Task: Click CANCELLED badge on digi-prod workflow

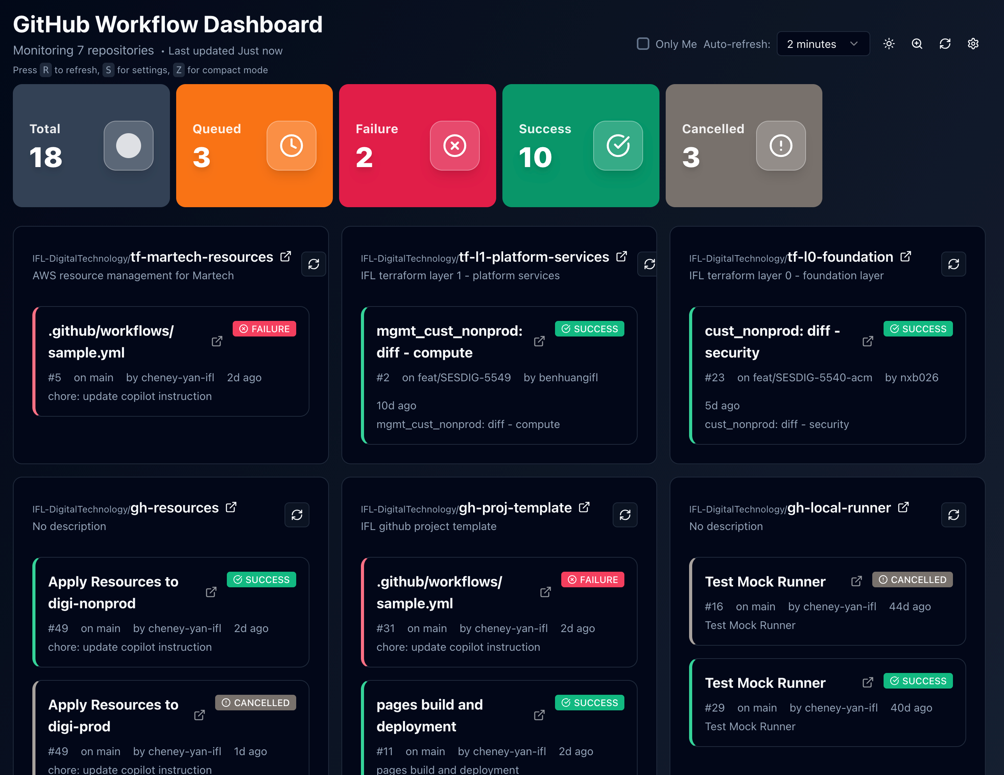Action: pos(256,703)
